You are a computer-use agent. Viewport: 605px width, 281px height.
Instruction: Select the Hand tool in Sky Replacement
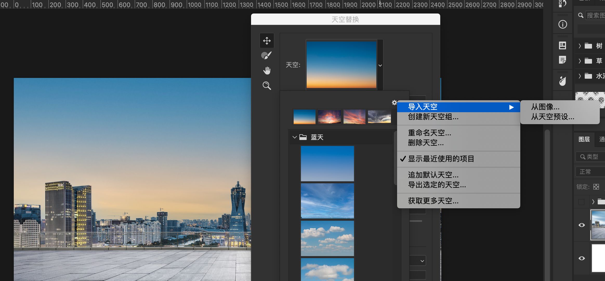pyautogui.click(x=267, y=70)
